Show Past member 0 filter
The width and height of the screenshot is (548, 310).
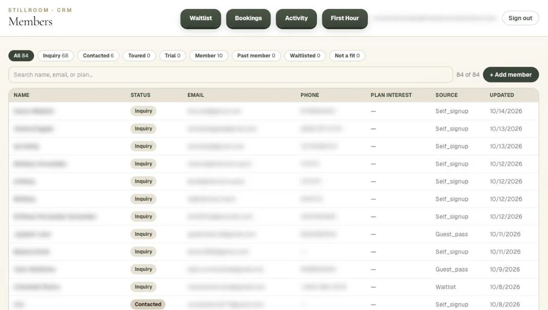[x=256, y=56]
